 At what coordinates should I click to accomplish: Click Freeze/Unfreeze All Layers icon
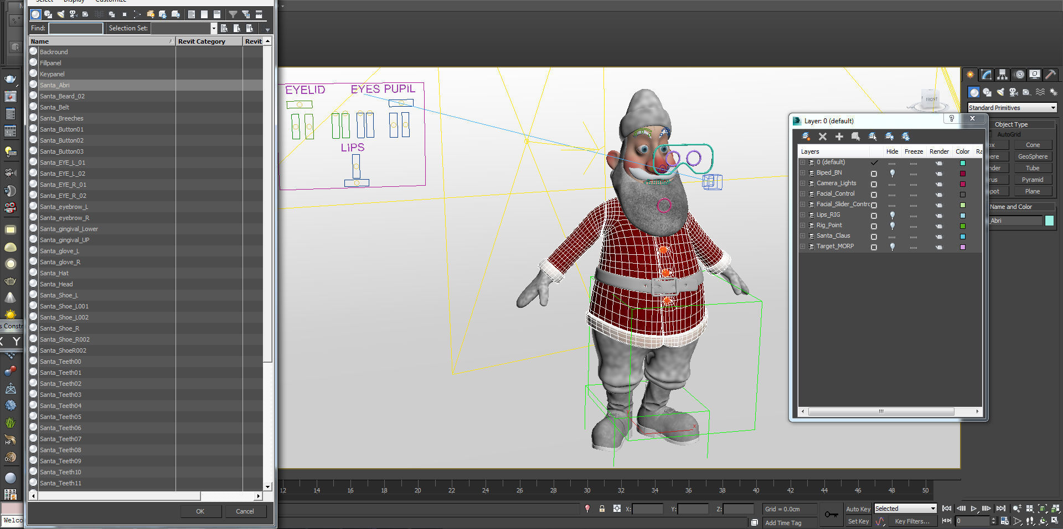point(906,137)
